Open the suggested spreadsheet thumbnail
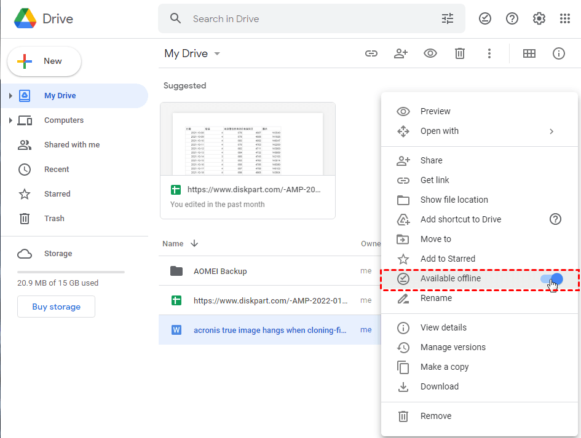 (x=247, y=144)
